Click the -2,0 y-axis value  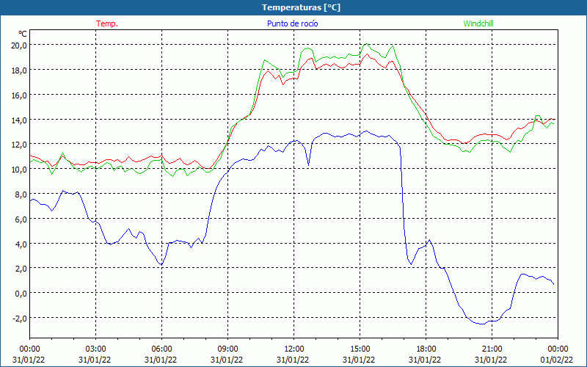click(20, 319)
